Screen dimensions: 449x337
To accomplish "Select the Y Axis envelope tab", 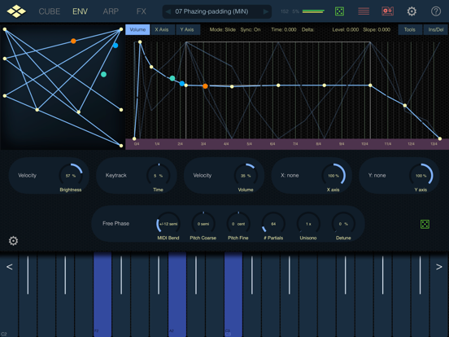I will click(187, 29).
